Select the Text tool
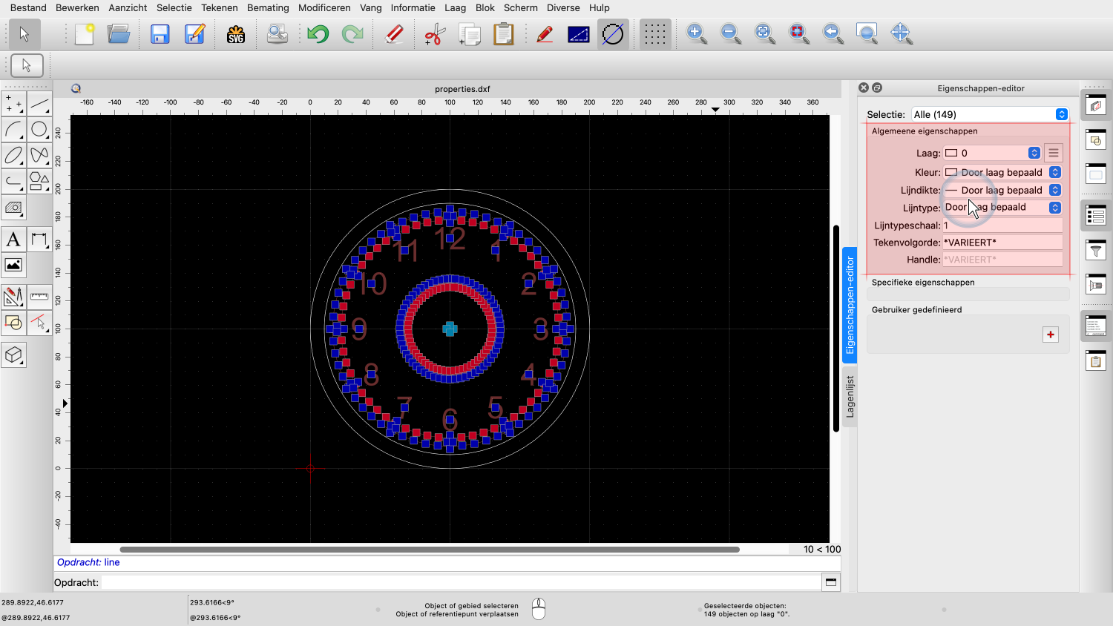1113x626 pixels. tap(13, 240)
